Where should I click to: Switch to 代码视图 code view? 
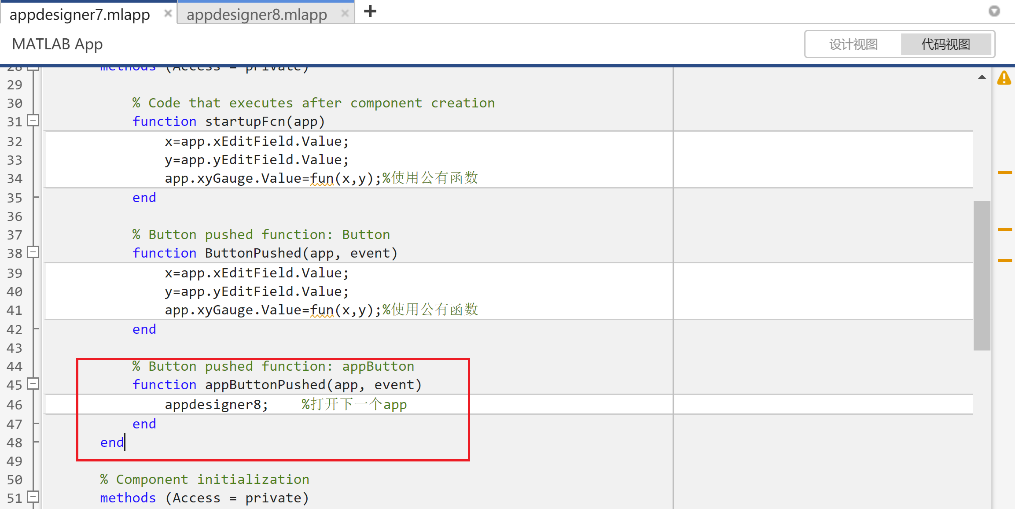pos(945,44)
